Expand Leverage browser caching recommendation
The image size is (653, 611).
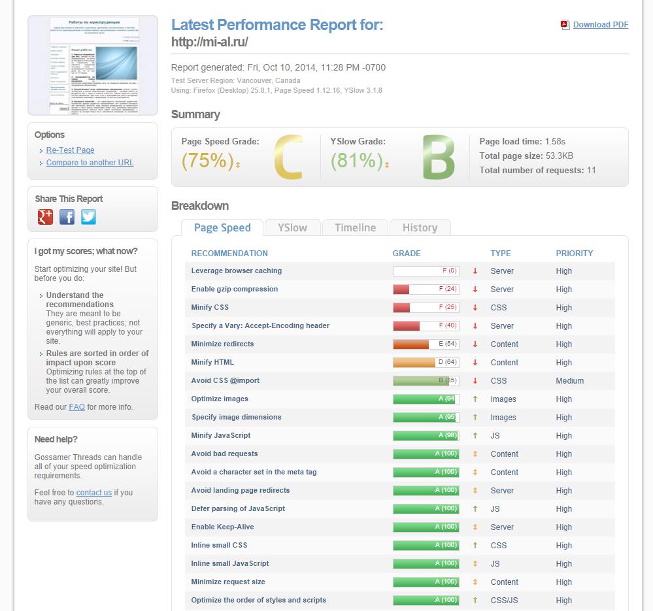(x=237, y=271)
